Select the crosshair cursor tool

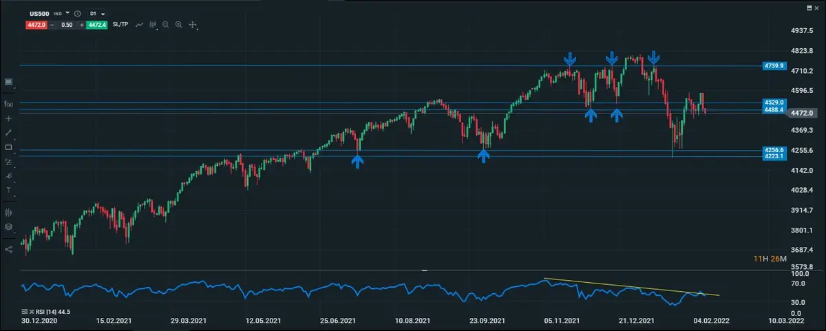tap(9, 118)
